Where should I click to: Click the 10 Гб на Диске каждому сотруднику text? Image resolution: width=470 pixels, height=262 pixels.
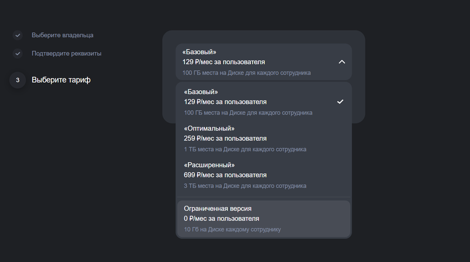232,229
